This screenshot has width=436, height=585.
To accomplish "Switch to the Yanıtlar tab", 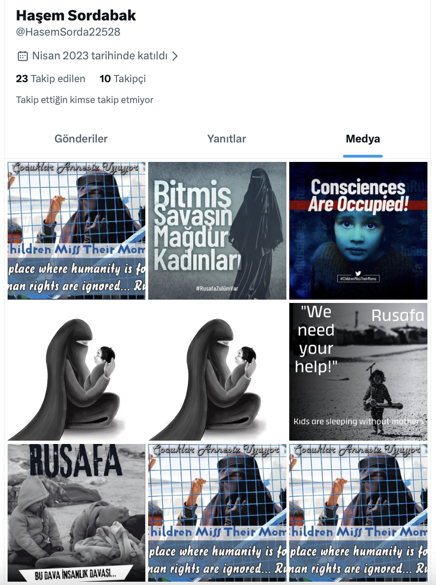I will point(227,139).
